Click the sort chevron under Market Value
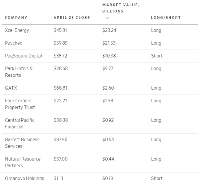The width and height of the screenshot is (198, 180). click(107, 18)
